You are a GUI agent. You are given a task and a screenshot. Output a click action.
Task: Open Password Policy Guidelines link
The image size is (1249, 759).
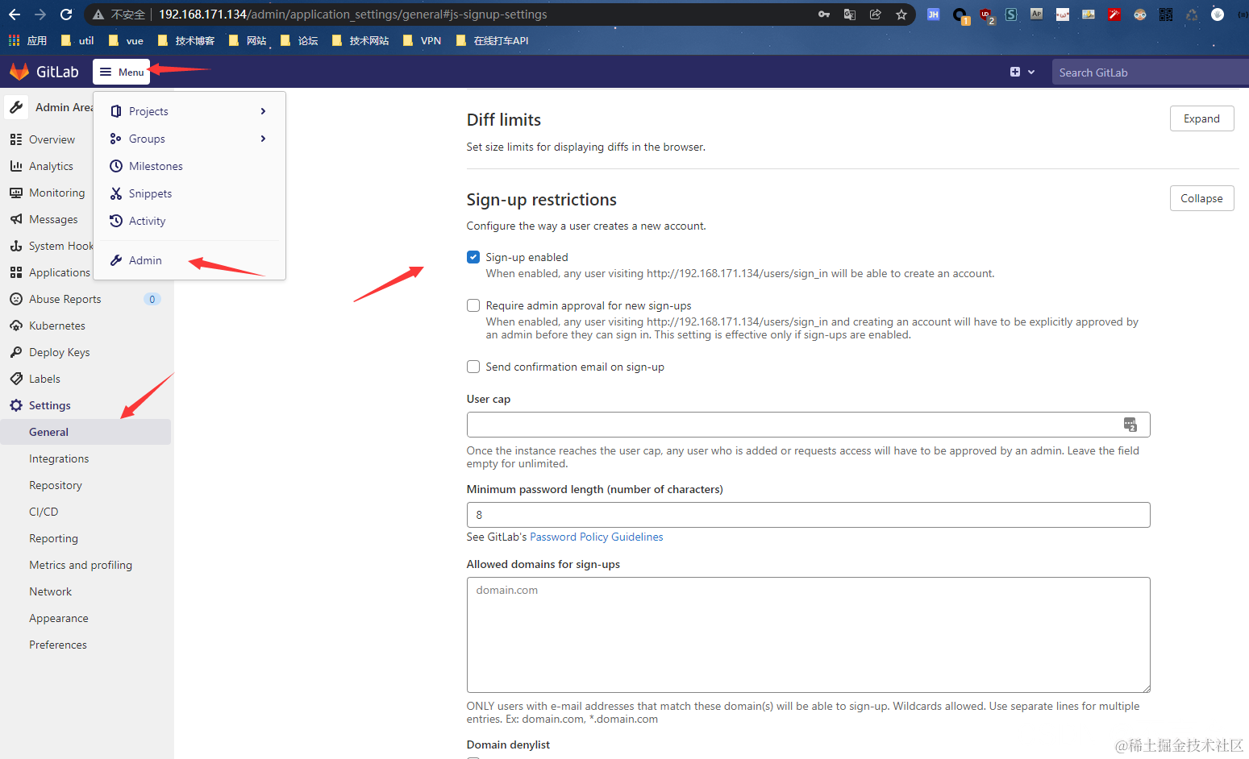click(596, 537)
